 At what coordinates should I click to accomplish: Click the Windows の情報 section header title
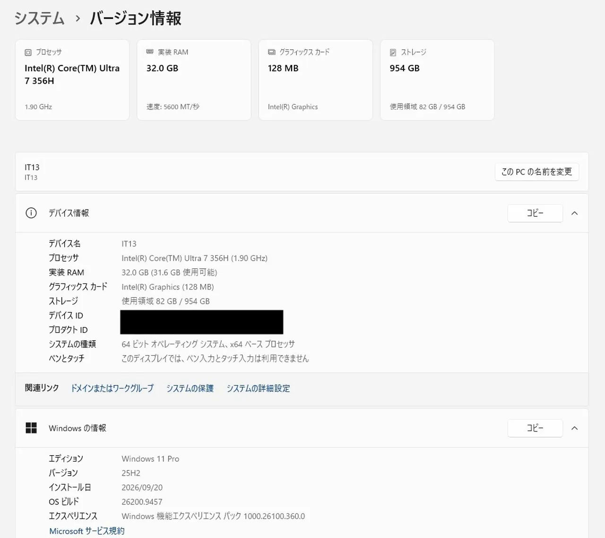[x=78, y=428]
